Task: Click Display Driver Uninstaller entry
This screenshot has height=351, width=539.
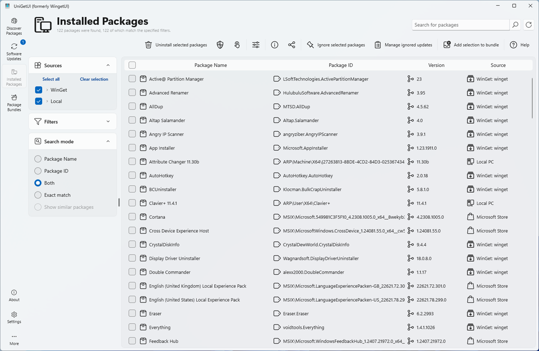Action: click(175, 259)
